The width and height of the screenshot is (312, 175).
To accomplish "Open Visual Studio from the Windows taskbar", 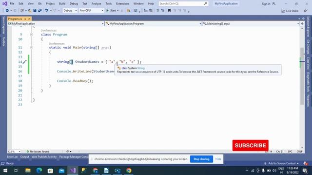I will [73, 171].
